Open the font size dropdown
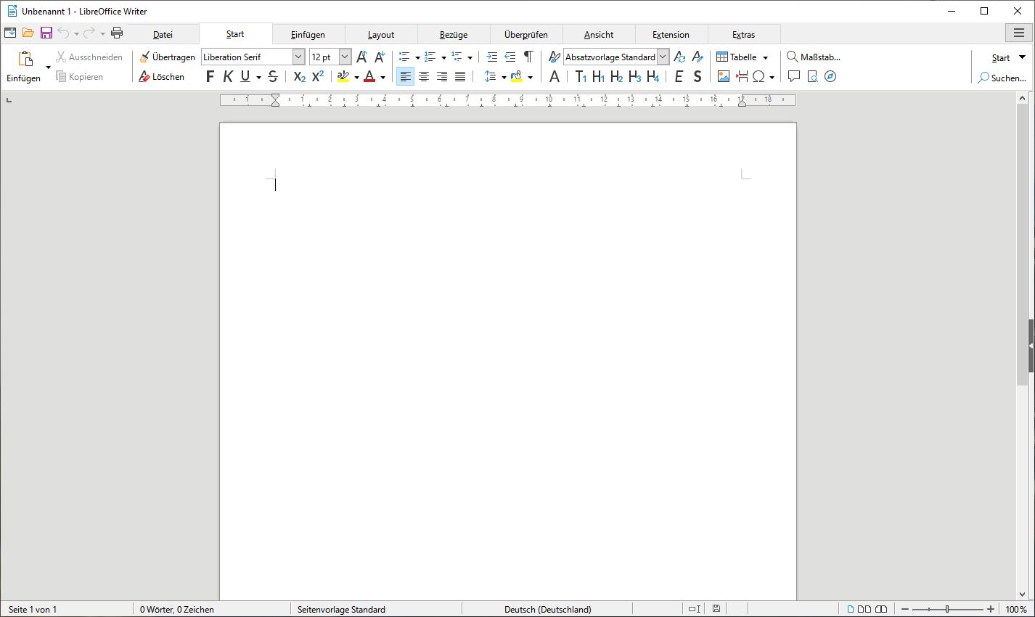 pyautogui.click(x=345, y=57)
